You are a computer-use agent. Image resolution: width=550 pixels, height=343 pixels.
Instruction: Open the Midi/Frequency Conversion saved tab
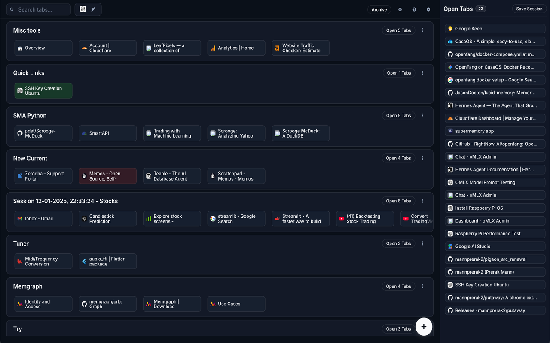(x=43, y=262)
